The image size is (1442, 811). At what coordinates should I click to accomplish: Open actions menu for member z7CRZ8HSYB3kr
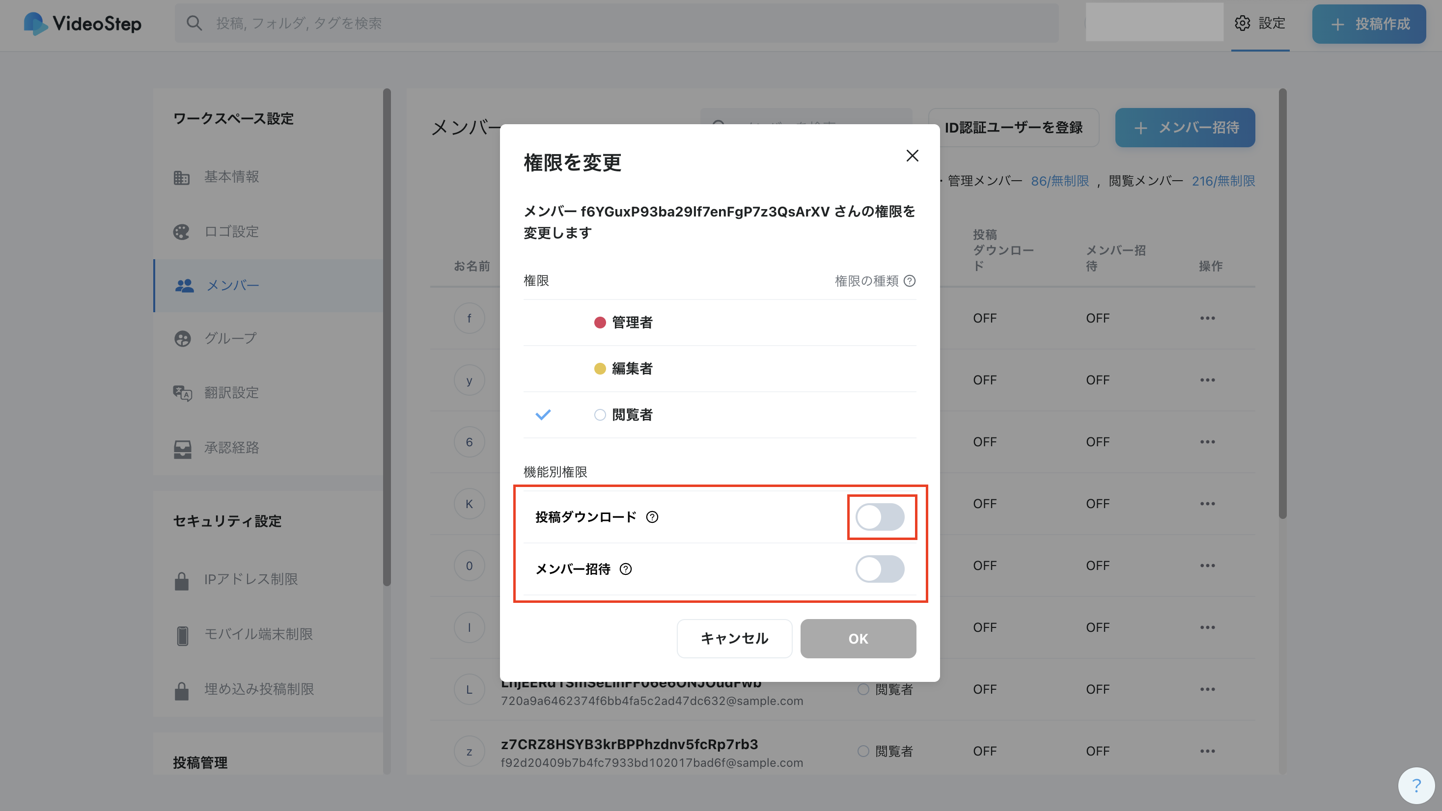[x=1207, y=751]
